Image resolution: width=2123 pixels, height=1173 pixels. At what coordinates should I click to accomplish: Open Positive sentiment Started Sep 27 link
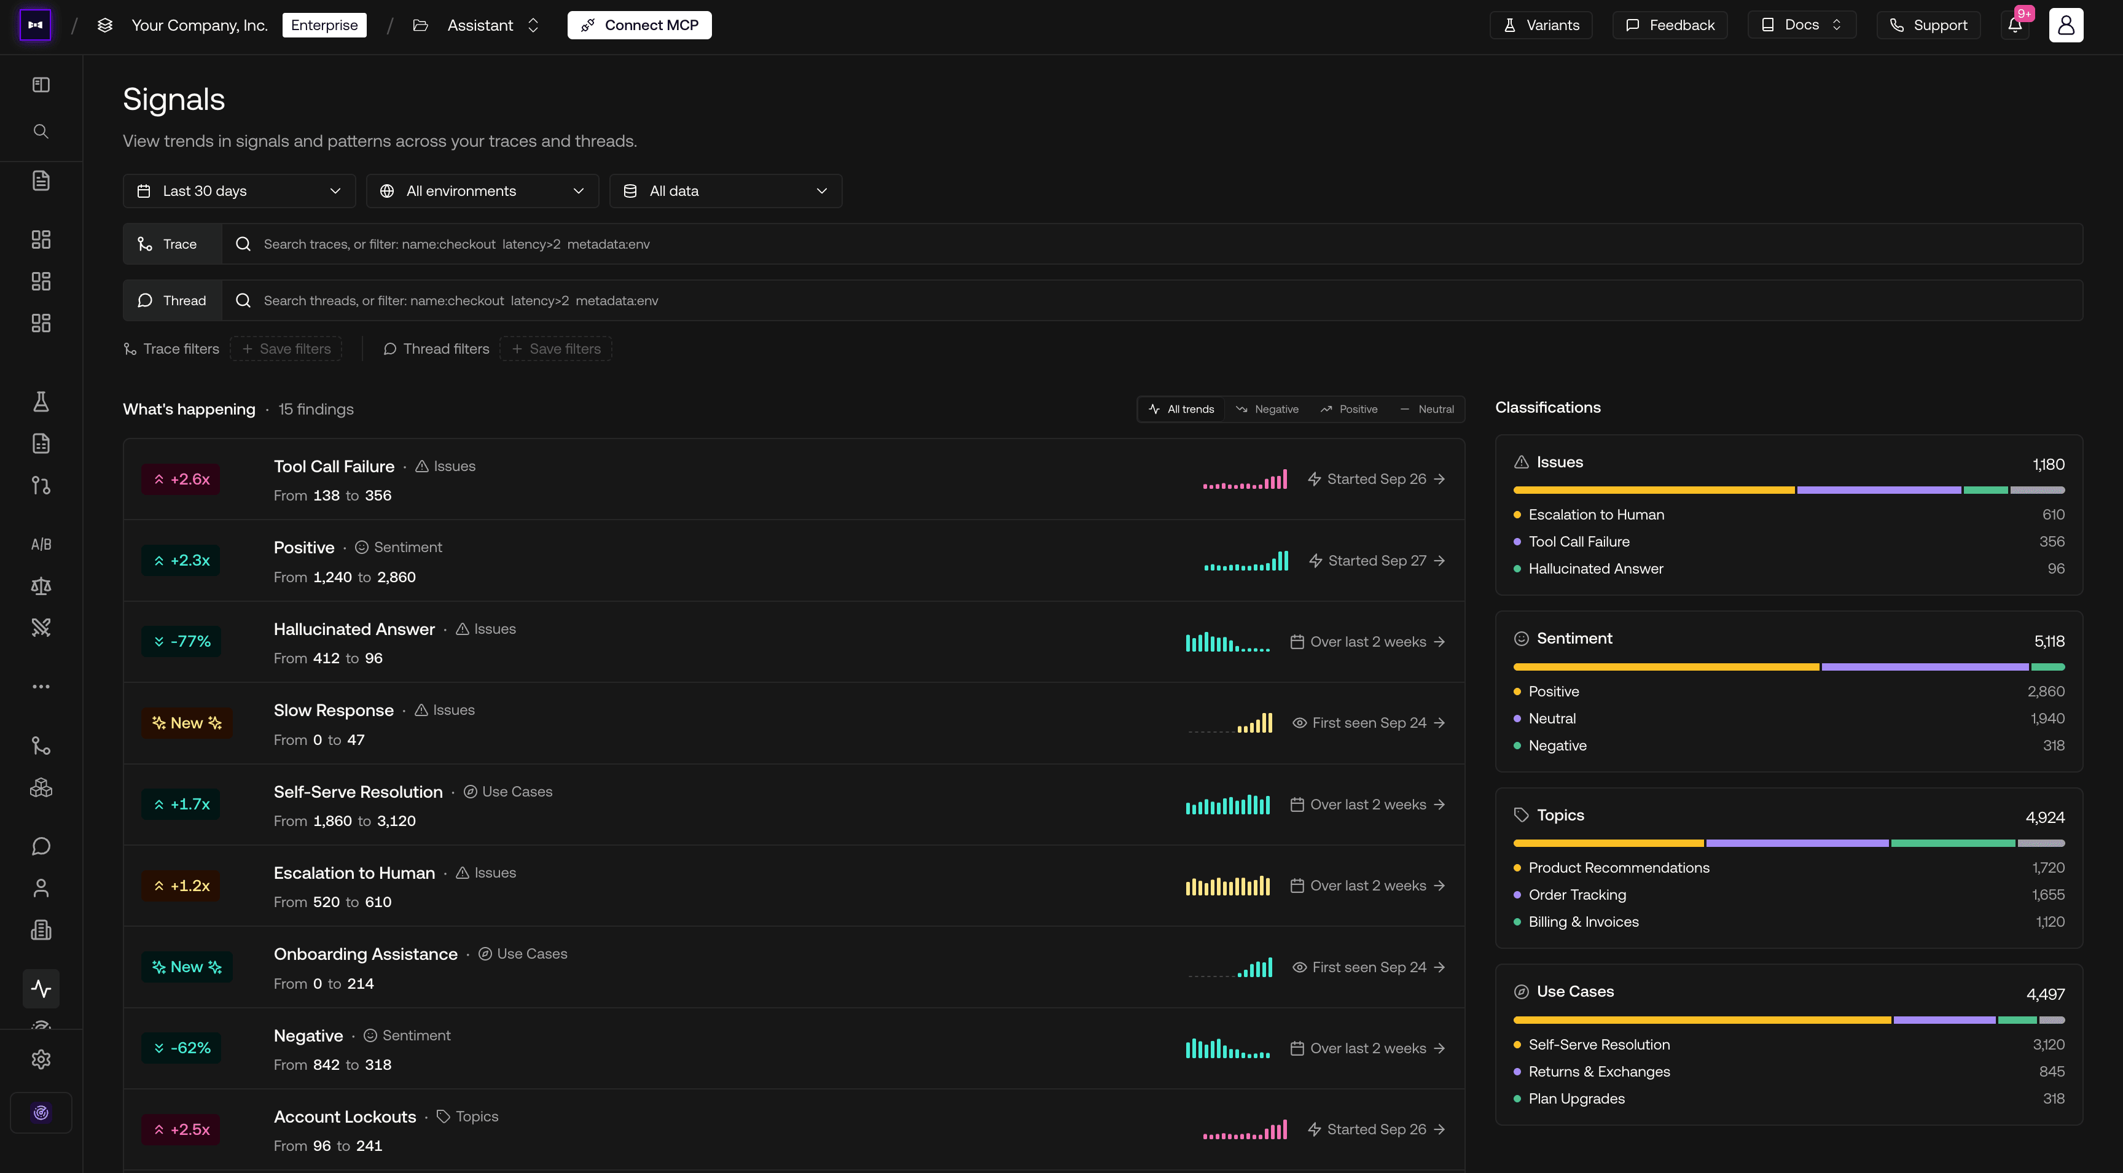click(x=1376, y=560)
